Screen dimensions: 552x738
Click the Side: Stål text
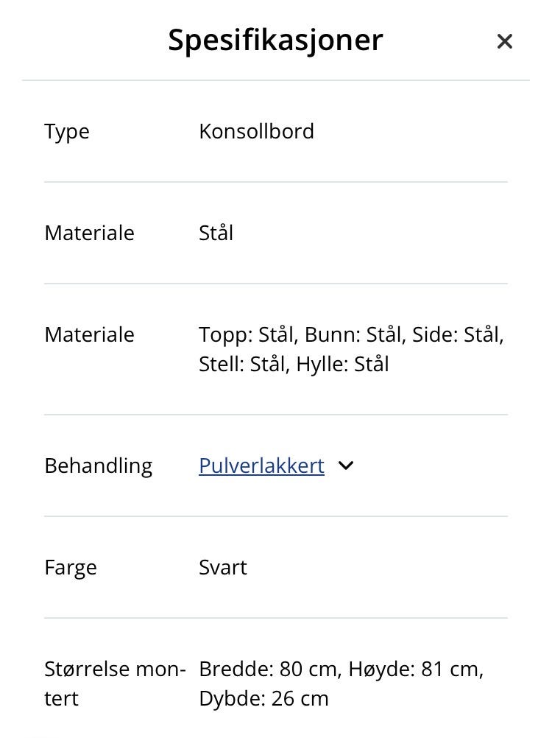pyautogui.click(x=457, y=334)
